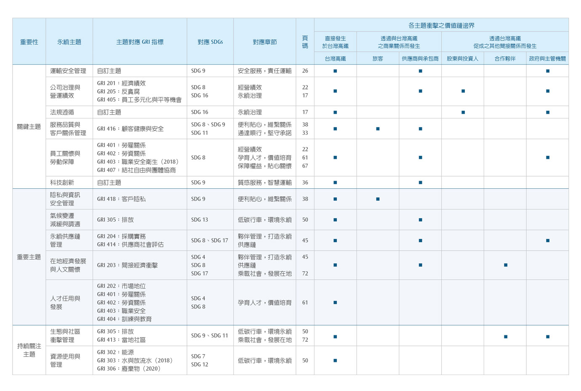Select GRI 407：結社自由與團體協商 text
This screenshot has height=391, width=581.
click(x=136, y=170)
